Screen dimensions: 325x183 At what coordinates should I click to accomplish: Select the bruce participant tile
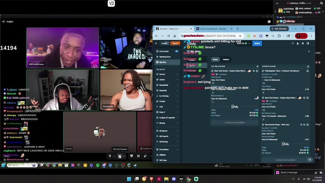pyautogui.click(x=100, y=132)
